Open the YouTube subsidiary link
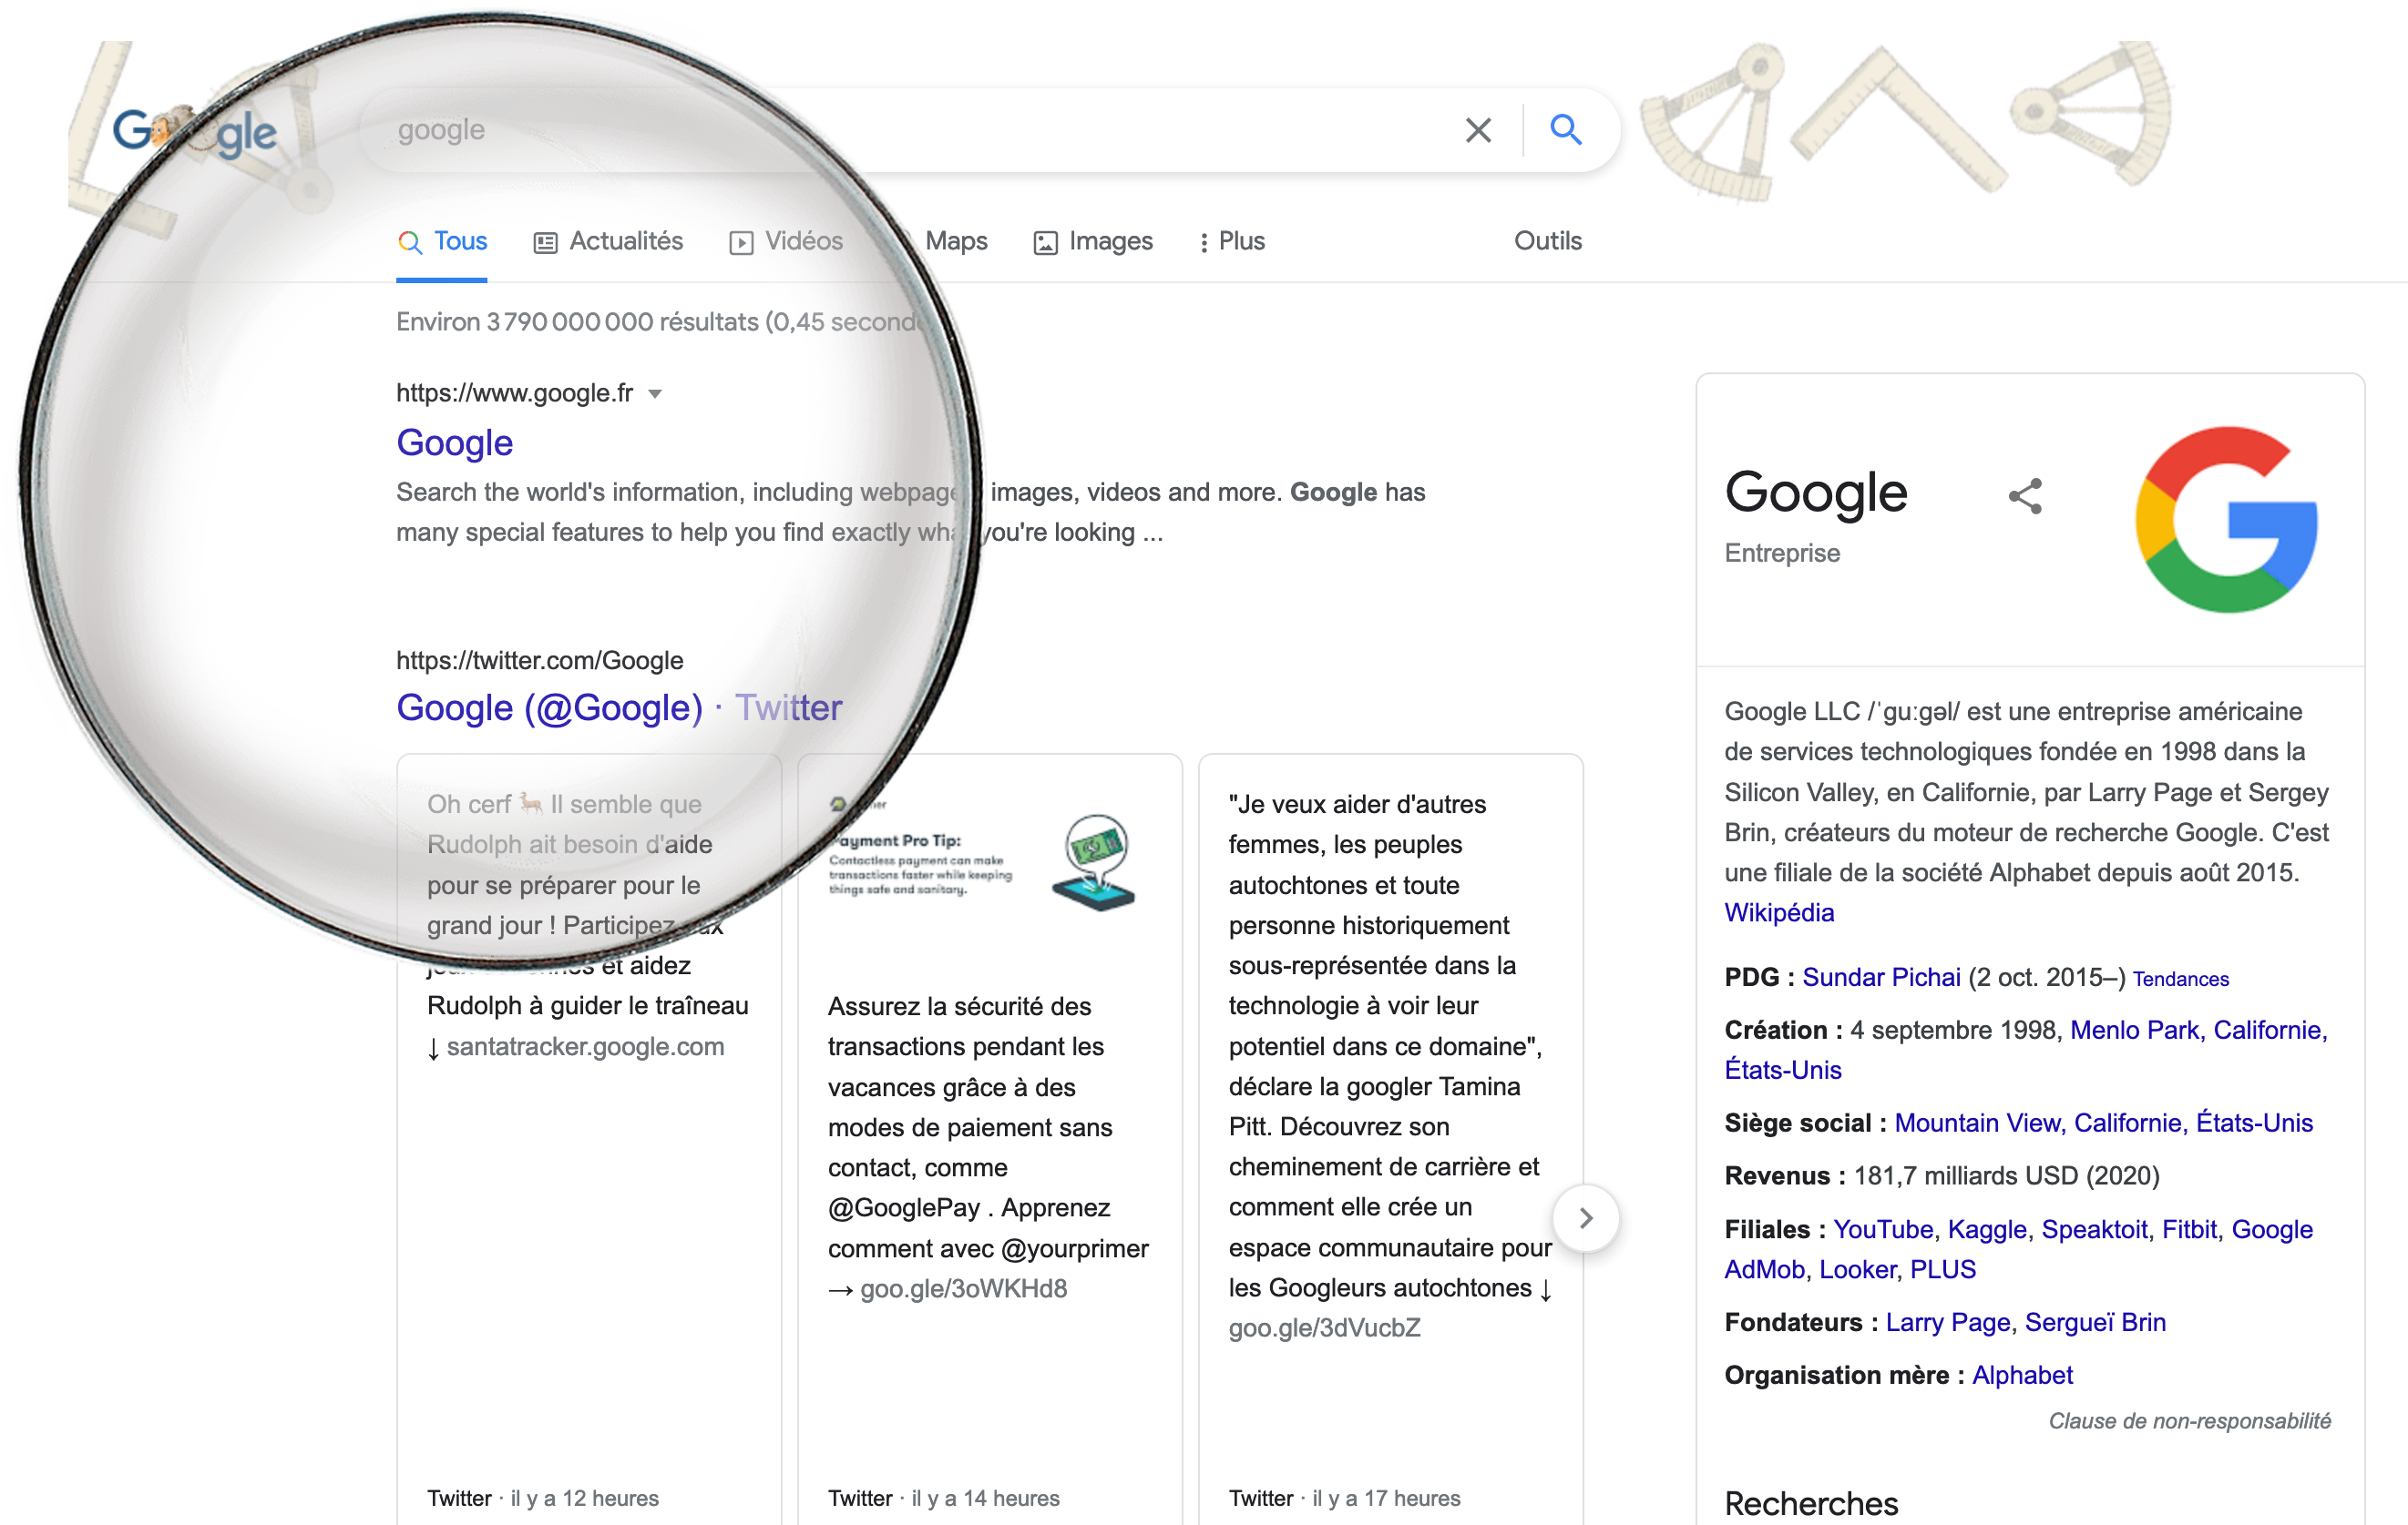 1883,1229
